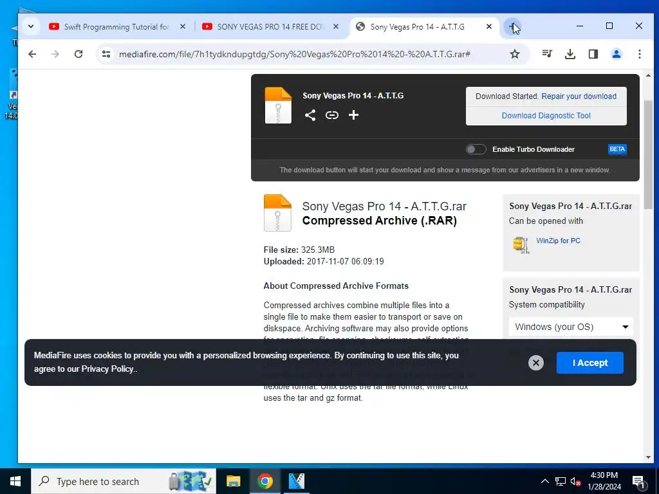659x494 pixels.
Task: Click the File size: 325.3MB text
Action: [299, 250]
